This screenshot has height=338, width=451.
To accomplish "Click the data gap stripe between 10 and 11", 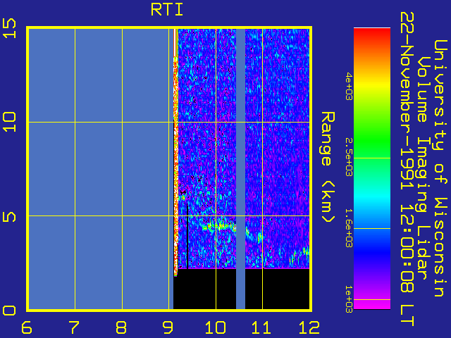I will click(x=240, y=169).
